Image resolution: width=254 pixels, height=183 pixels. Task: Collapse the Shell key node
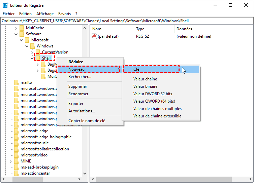tap(32, 58)
